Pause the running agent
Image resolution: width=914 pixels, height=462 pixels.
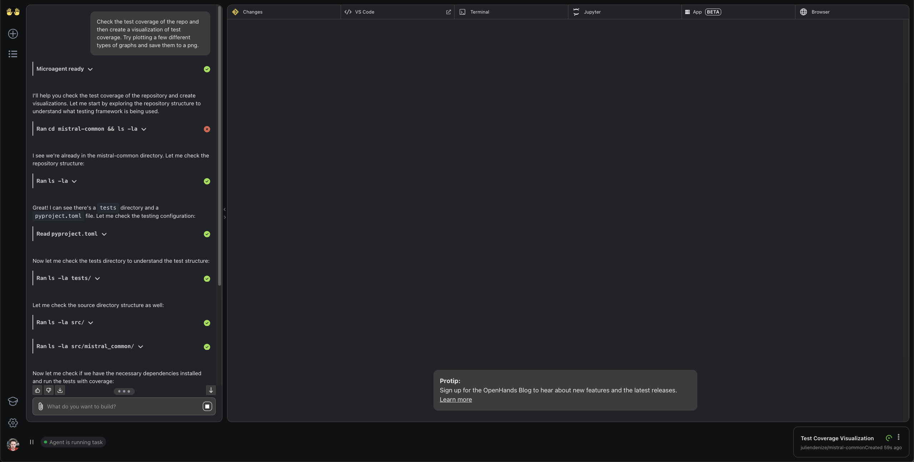pyautogui.click(x=32, y=442)
